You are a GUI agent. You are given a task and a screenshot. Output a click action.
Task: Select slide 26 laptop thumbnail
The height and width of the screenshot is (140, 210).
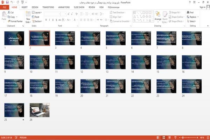pyautogui.click(x=40, y=110)
